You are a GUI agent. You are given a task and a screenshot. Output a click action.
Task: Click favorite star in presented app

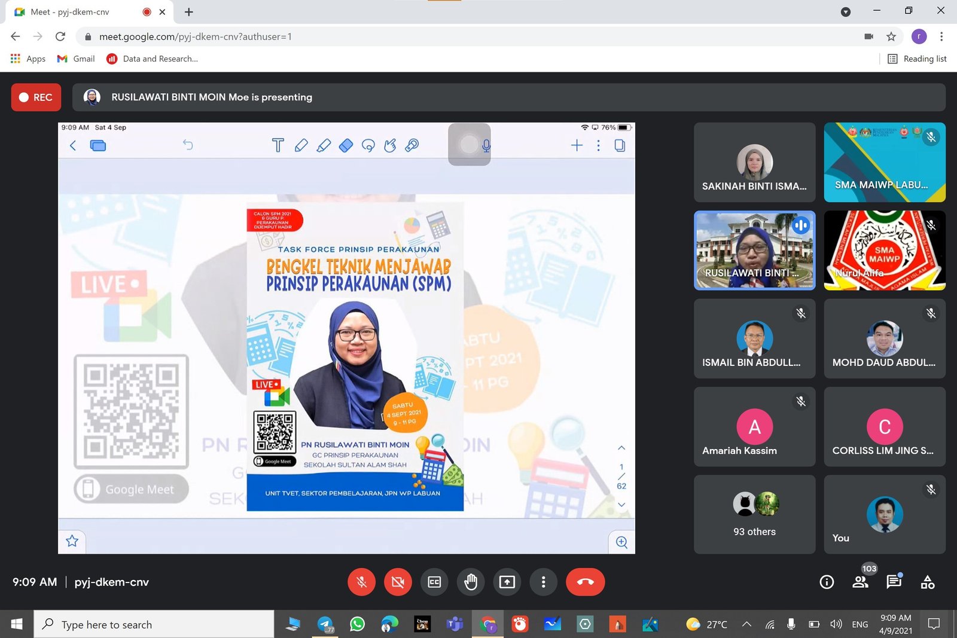tap(72, 541)
